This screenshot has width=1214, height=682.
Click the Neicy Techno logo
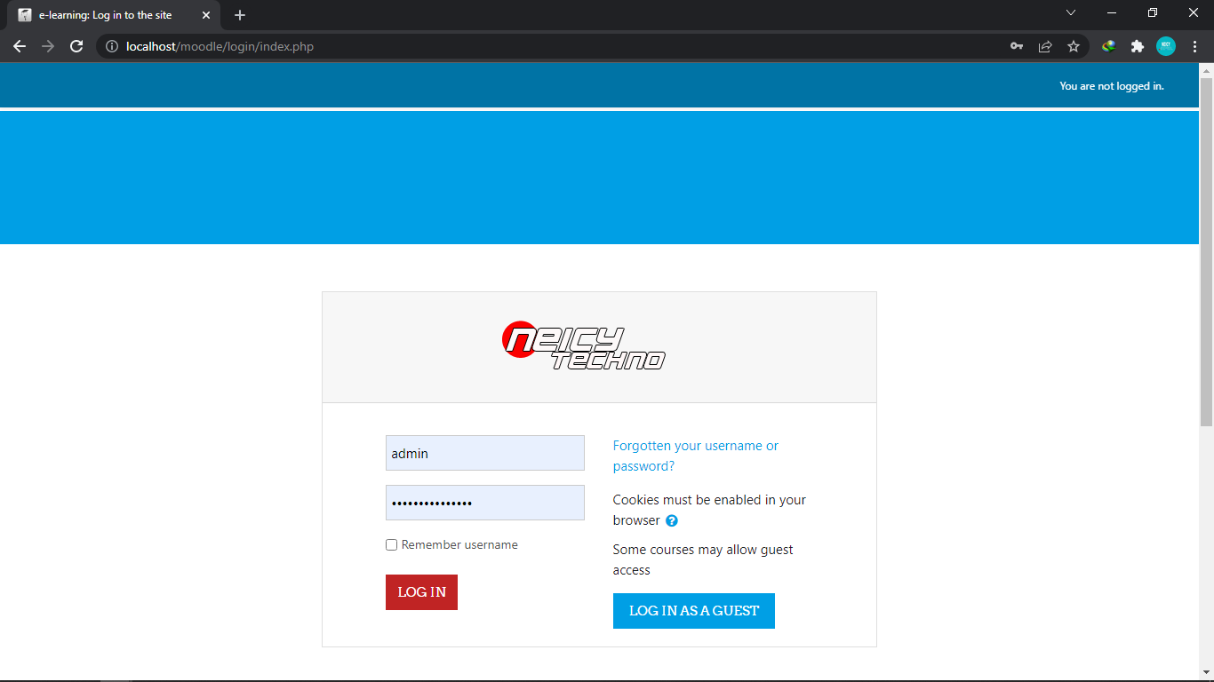[x=583, y=346]
